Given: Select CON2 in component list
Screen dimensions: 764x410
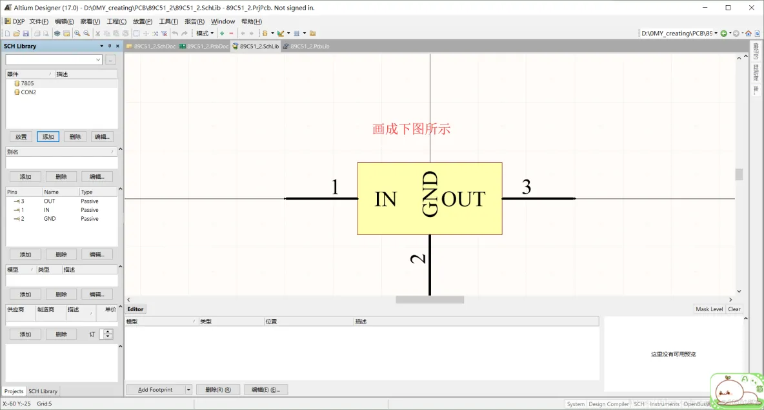Looking at the screenshot, I should click(x=28, y=92).
